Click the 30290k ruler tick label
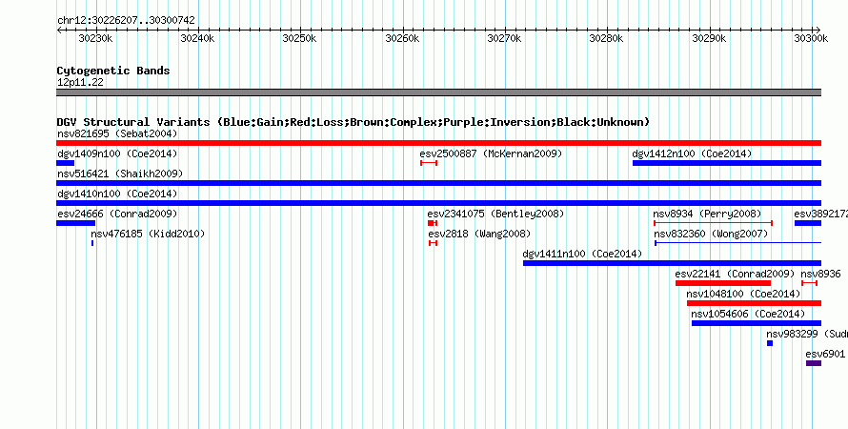848x429 pixels. coord(709,38)
